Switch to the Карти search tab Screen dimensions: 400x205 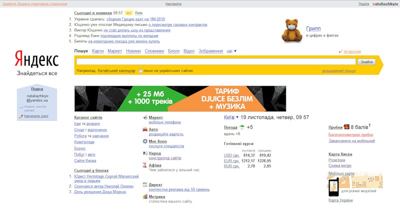pyautogui.click(x=97, y=51)
